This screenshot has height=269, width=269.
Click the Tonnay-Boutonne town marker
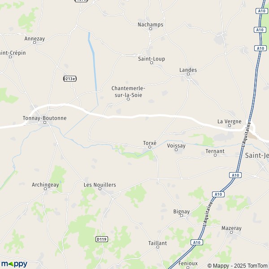[45, 122]
